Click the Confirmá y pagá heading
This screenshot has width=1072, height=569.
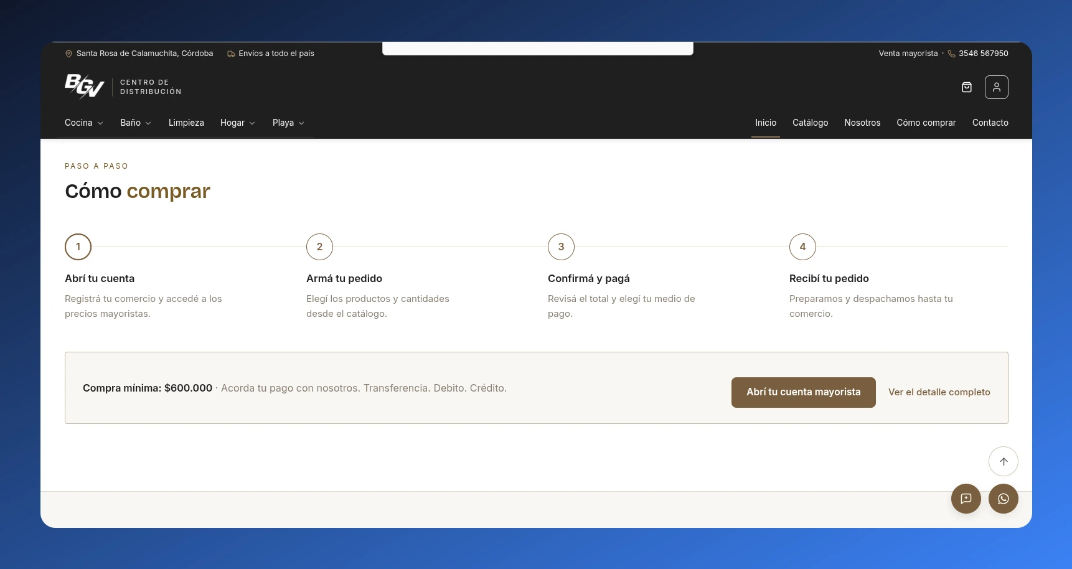(589, 278)
